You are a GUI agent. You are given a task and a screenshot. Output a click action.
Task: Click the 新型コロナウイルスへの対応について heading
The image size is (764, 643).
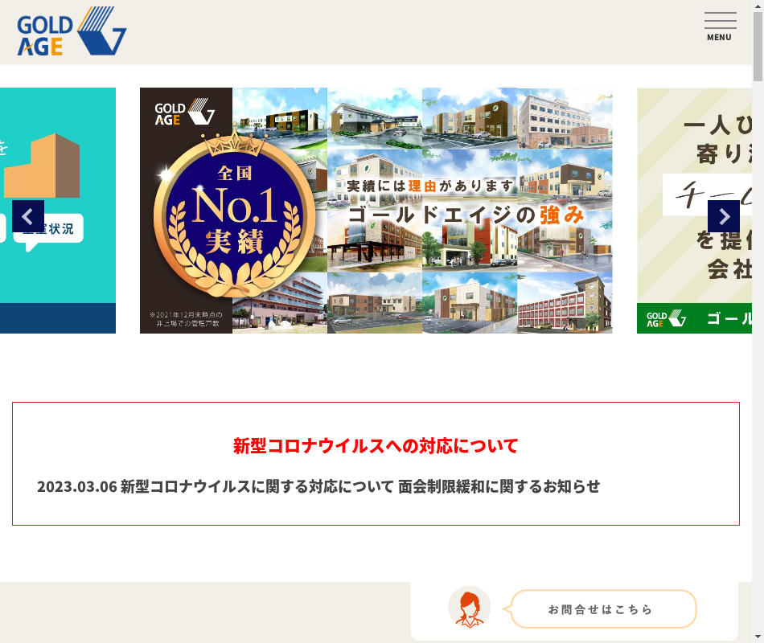tap(376, 446)
